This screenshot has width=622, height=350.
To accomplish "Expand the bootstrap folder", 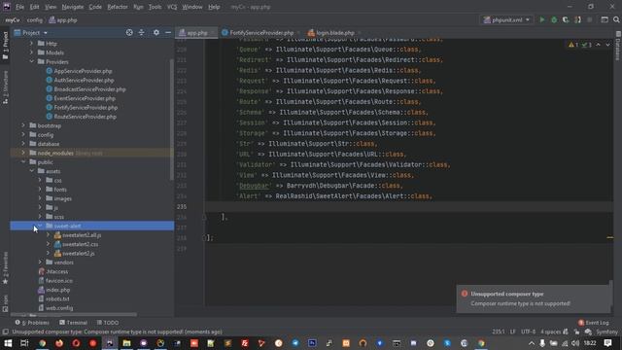I will [x=23, y=125].
